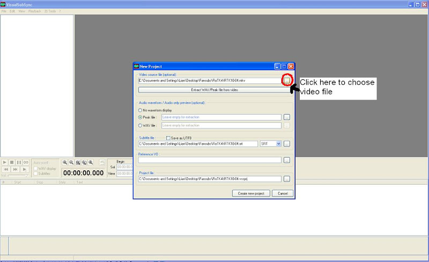Open the Playback menu

pos(35,11)
